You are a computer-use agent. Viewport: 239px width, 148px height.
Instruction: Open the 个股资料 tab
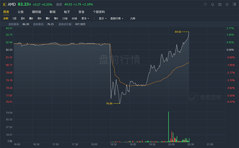click(99, 12)
